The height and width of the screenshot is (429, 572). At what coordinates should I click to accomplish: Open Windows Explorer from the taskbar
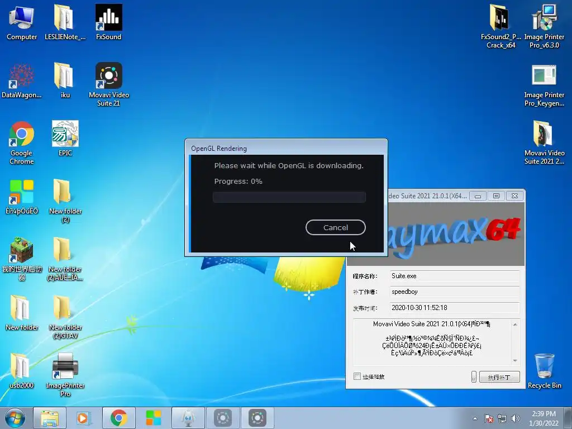point(50,418)
